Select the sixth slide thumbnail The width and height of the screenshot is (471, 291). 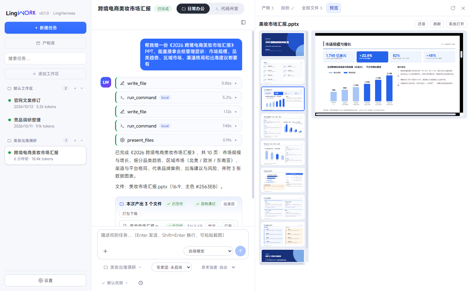click(x=283, y=180)
